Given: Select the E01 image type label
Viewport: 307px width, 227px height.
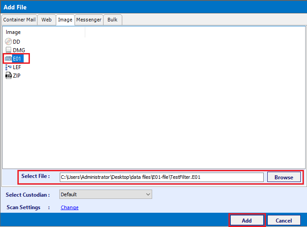Looking at the screenshot, I should (x=17, y=58).
